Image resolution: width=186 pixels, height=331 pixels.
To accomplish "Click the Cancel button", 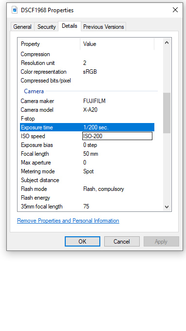I will coord(122,242).
